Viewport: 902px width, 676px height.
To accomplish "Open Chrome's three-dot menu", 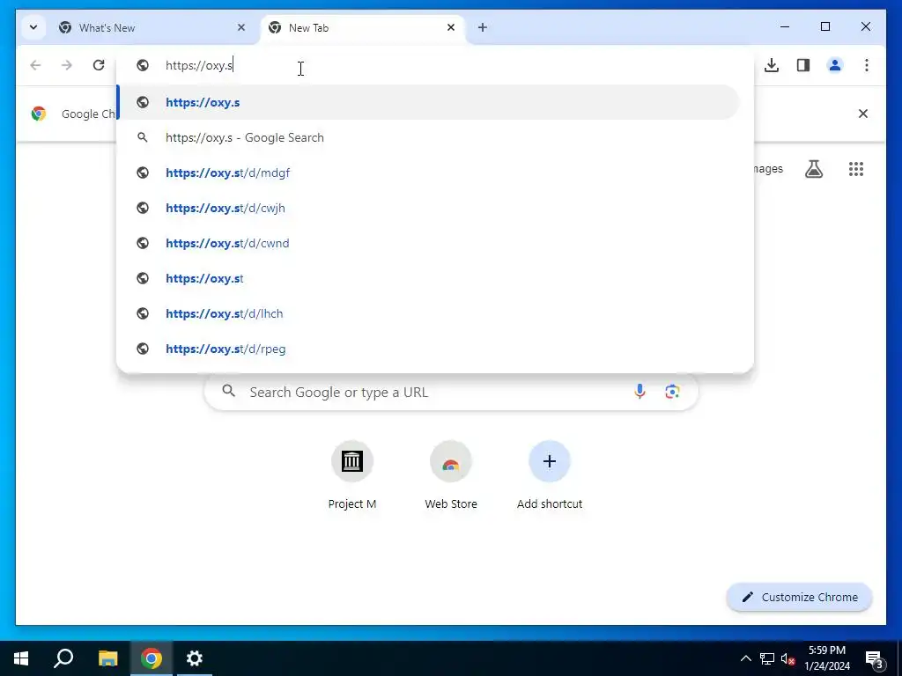I will [867, 65].
